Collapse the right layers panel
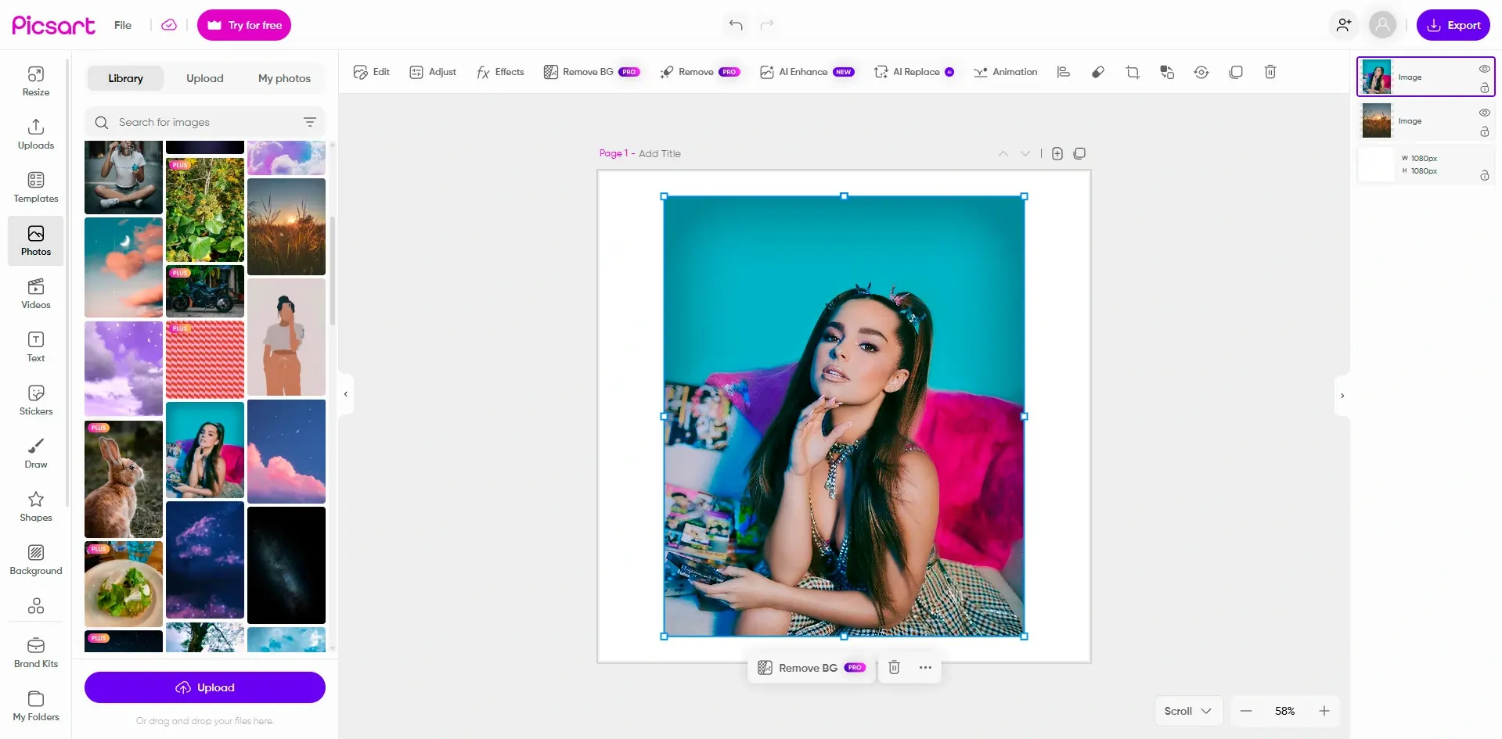The width and height of the screenshot is (1502, 739). (x=1342, y=396)
